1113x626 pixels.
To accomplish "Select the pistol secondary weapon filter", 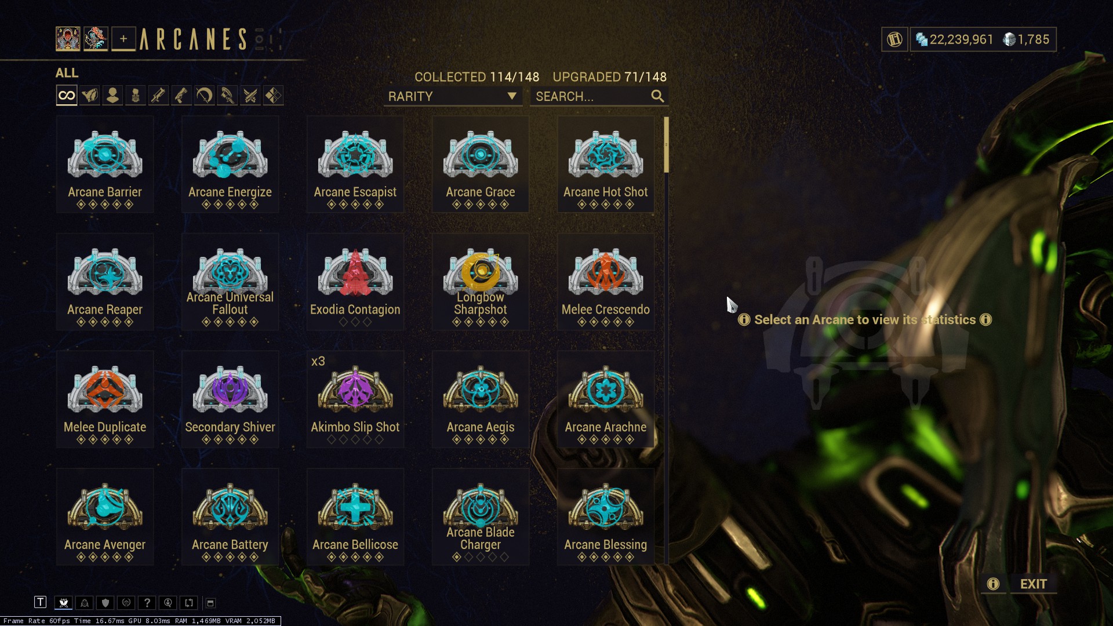I will pos(181,96).
